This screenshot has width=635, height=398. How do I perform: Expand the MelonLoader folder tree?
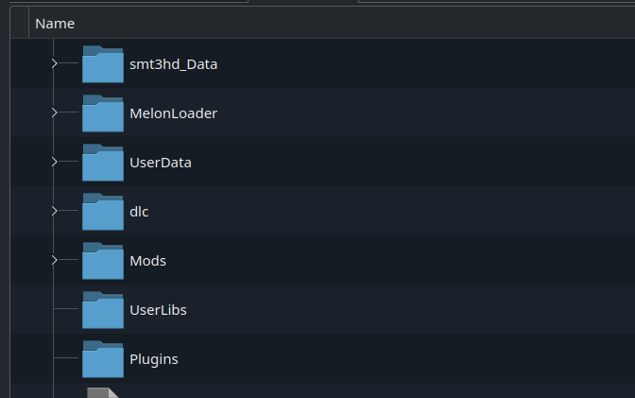54,112
